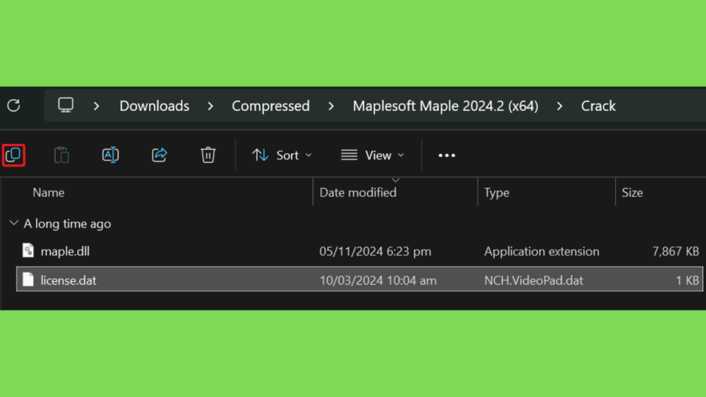
Task: Collapse the 'A long time ago' group
Action: (14, 223)
